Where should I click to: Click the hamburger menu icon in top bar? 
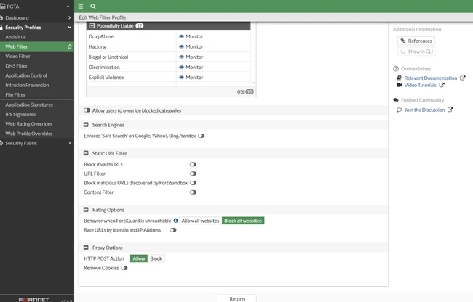tap(81, 7)
